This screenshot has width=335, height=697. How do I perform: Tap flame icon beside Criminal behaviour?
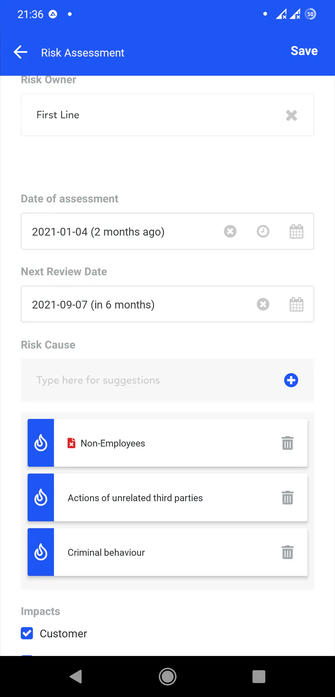pos(41,552)
